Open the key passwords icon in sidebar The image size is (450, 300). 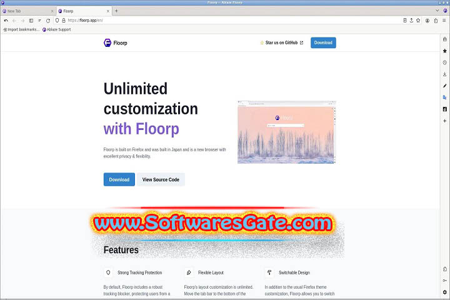click(445, 281)
